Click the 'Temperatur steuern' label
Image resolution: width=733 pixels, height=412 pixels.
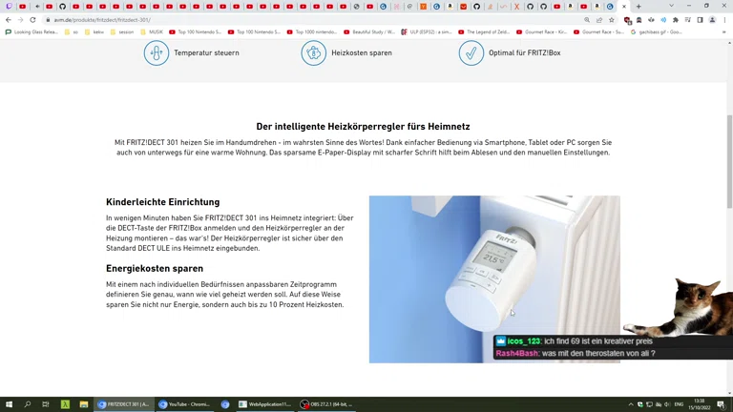click(x=206, y=52)
